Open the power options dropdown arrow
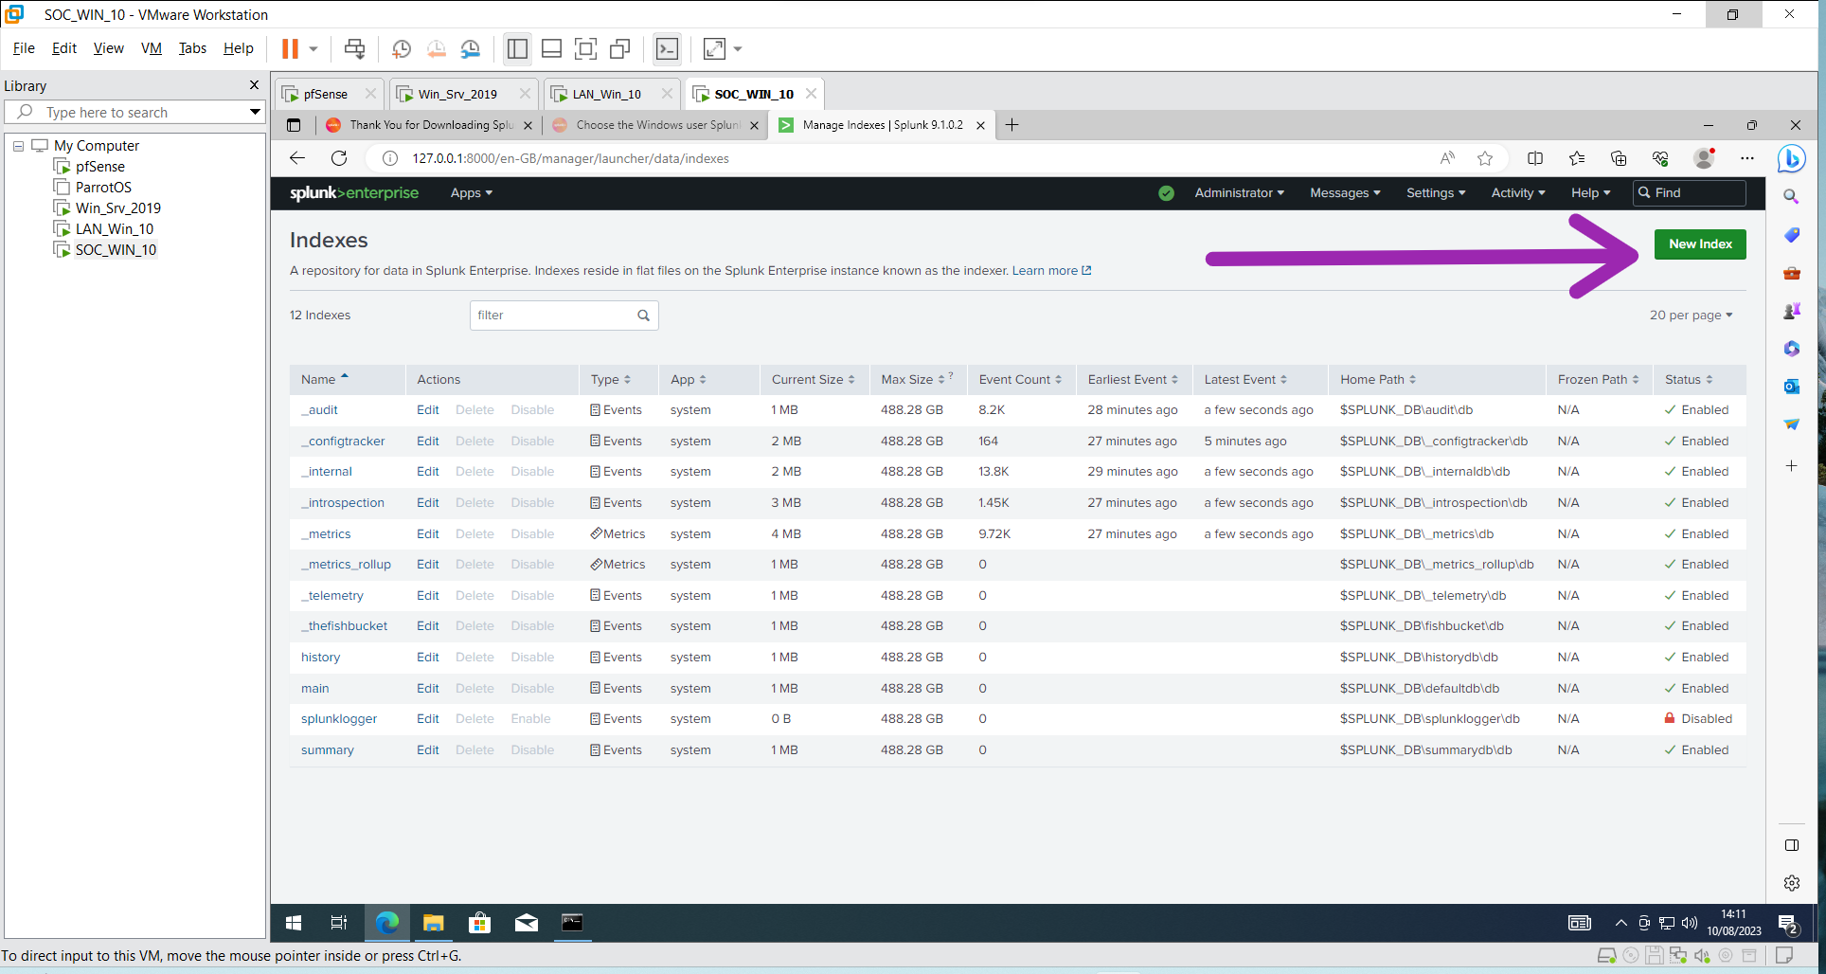Screen dimensions: 1826x974 pos(313,48)
